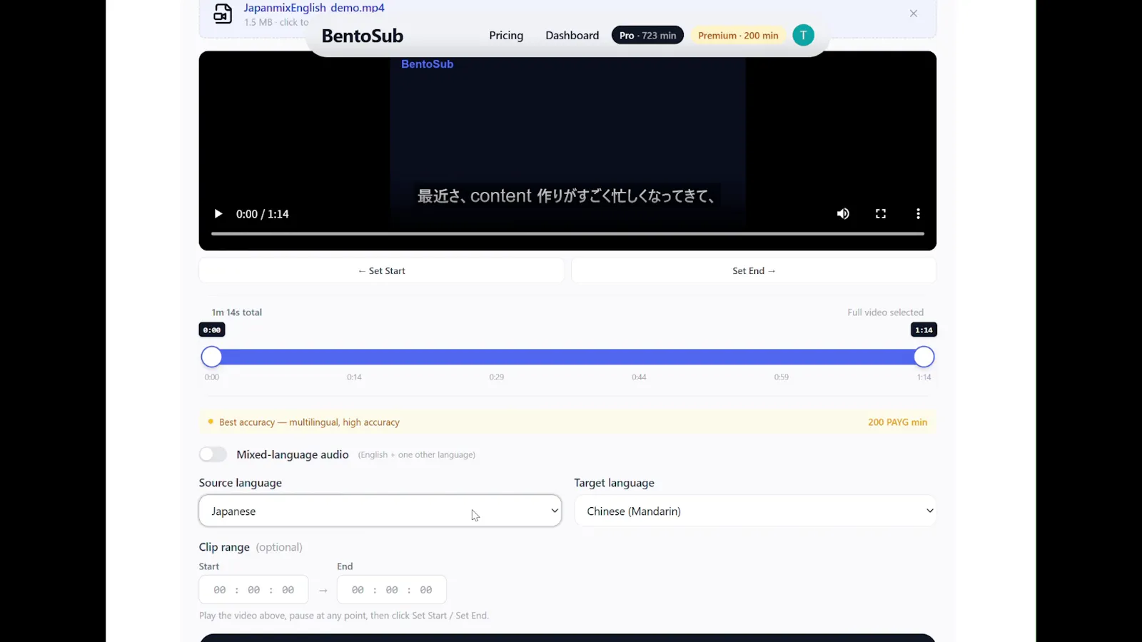Play the video

point(218,214)
